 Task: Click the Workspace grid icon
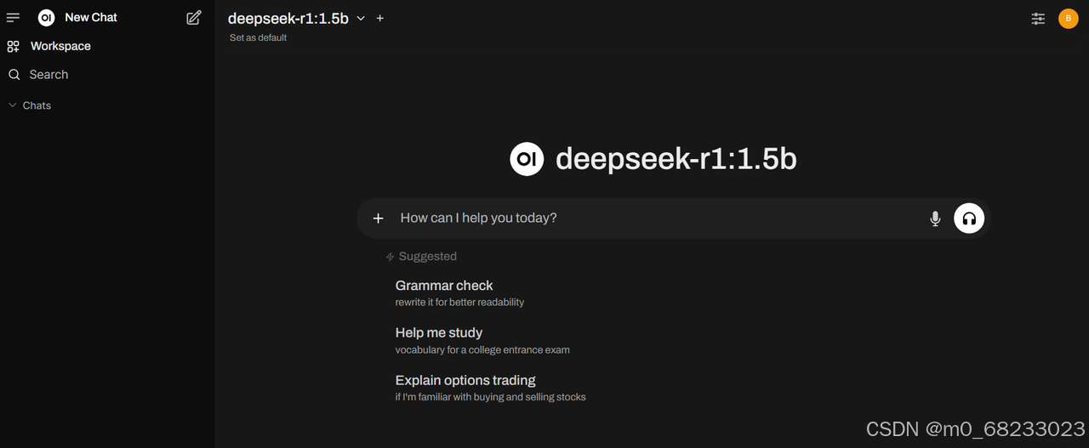click(13, 47)
